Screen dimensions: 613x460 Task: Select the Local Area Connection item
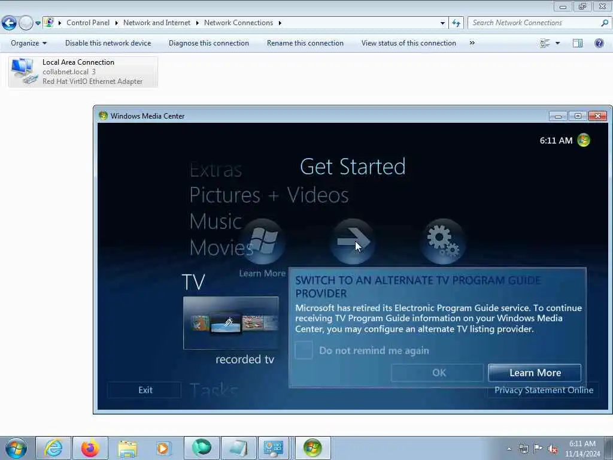pyautogui.click(x=83, y=72)
